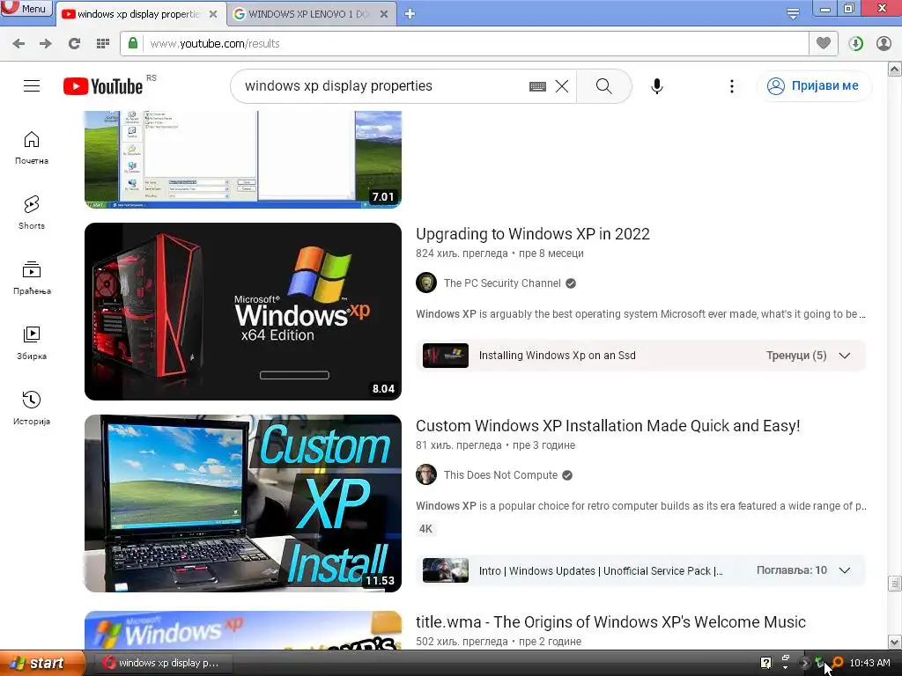Open the Windows XP x64 Edition thumbnail
The width and height of the screenshot is (902, 676).
[243, 312]
